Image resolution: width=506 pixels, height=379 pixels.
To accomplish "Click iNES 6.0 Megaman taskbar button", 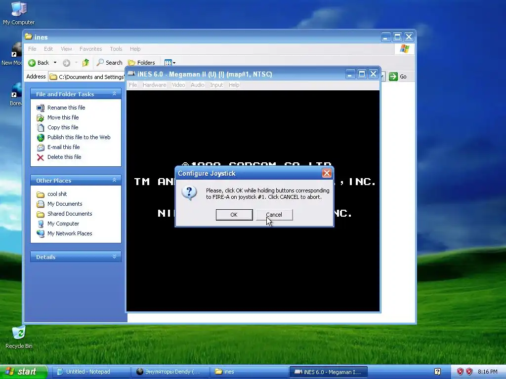I will (x=329, y=372).
